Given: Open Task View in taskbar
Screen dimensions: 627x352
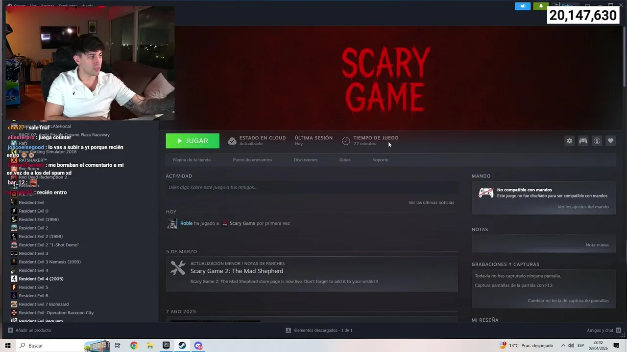Looking at the screenshot, I should click(x=118, y=346).
